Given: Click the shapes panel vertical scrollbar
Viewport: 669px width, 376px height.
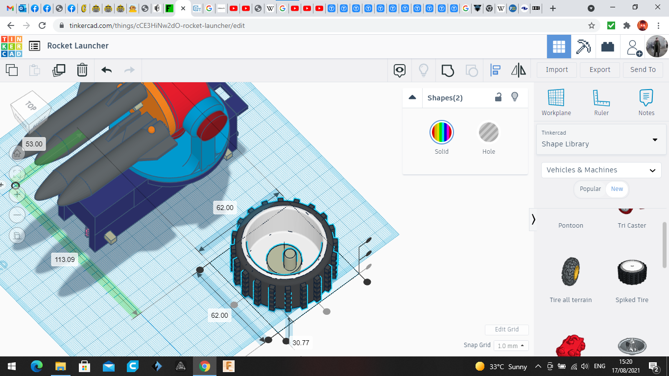Looking at the screenshot, I should tap(665, 245).
